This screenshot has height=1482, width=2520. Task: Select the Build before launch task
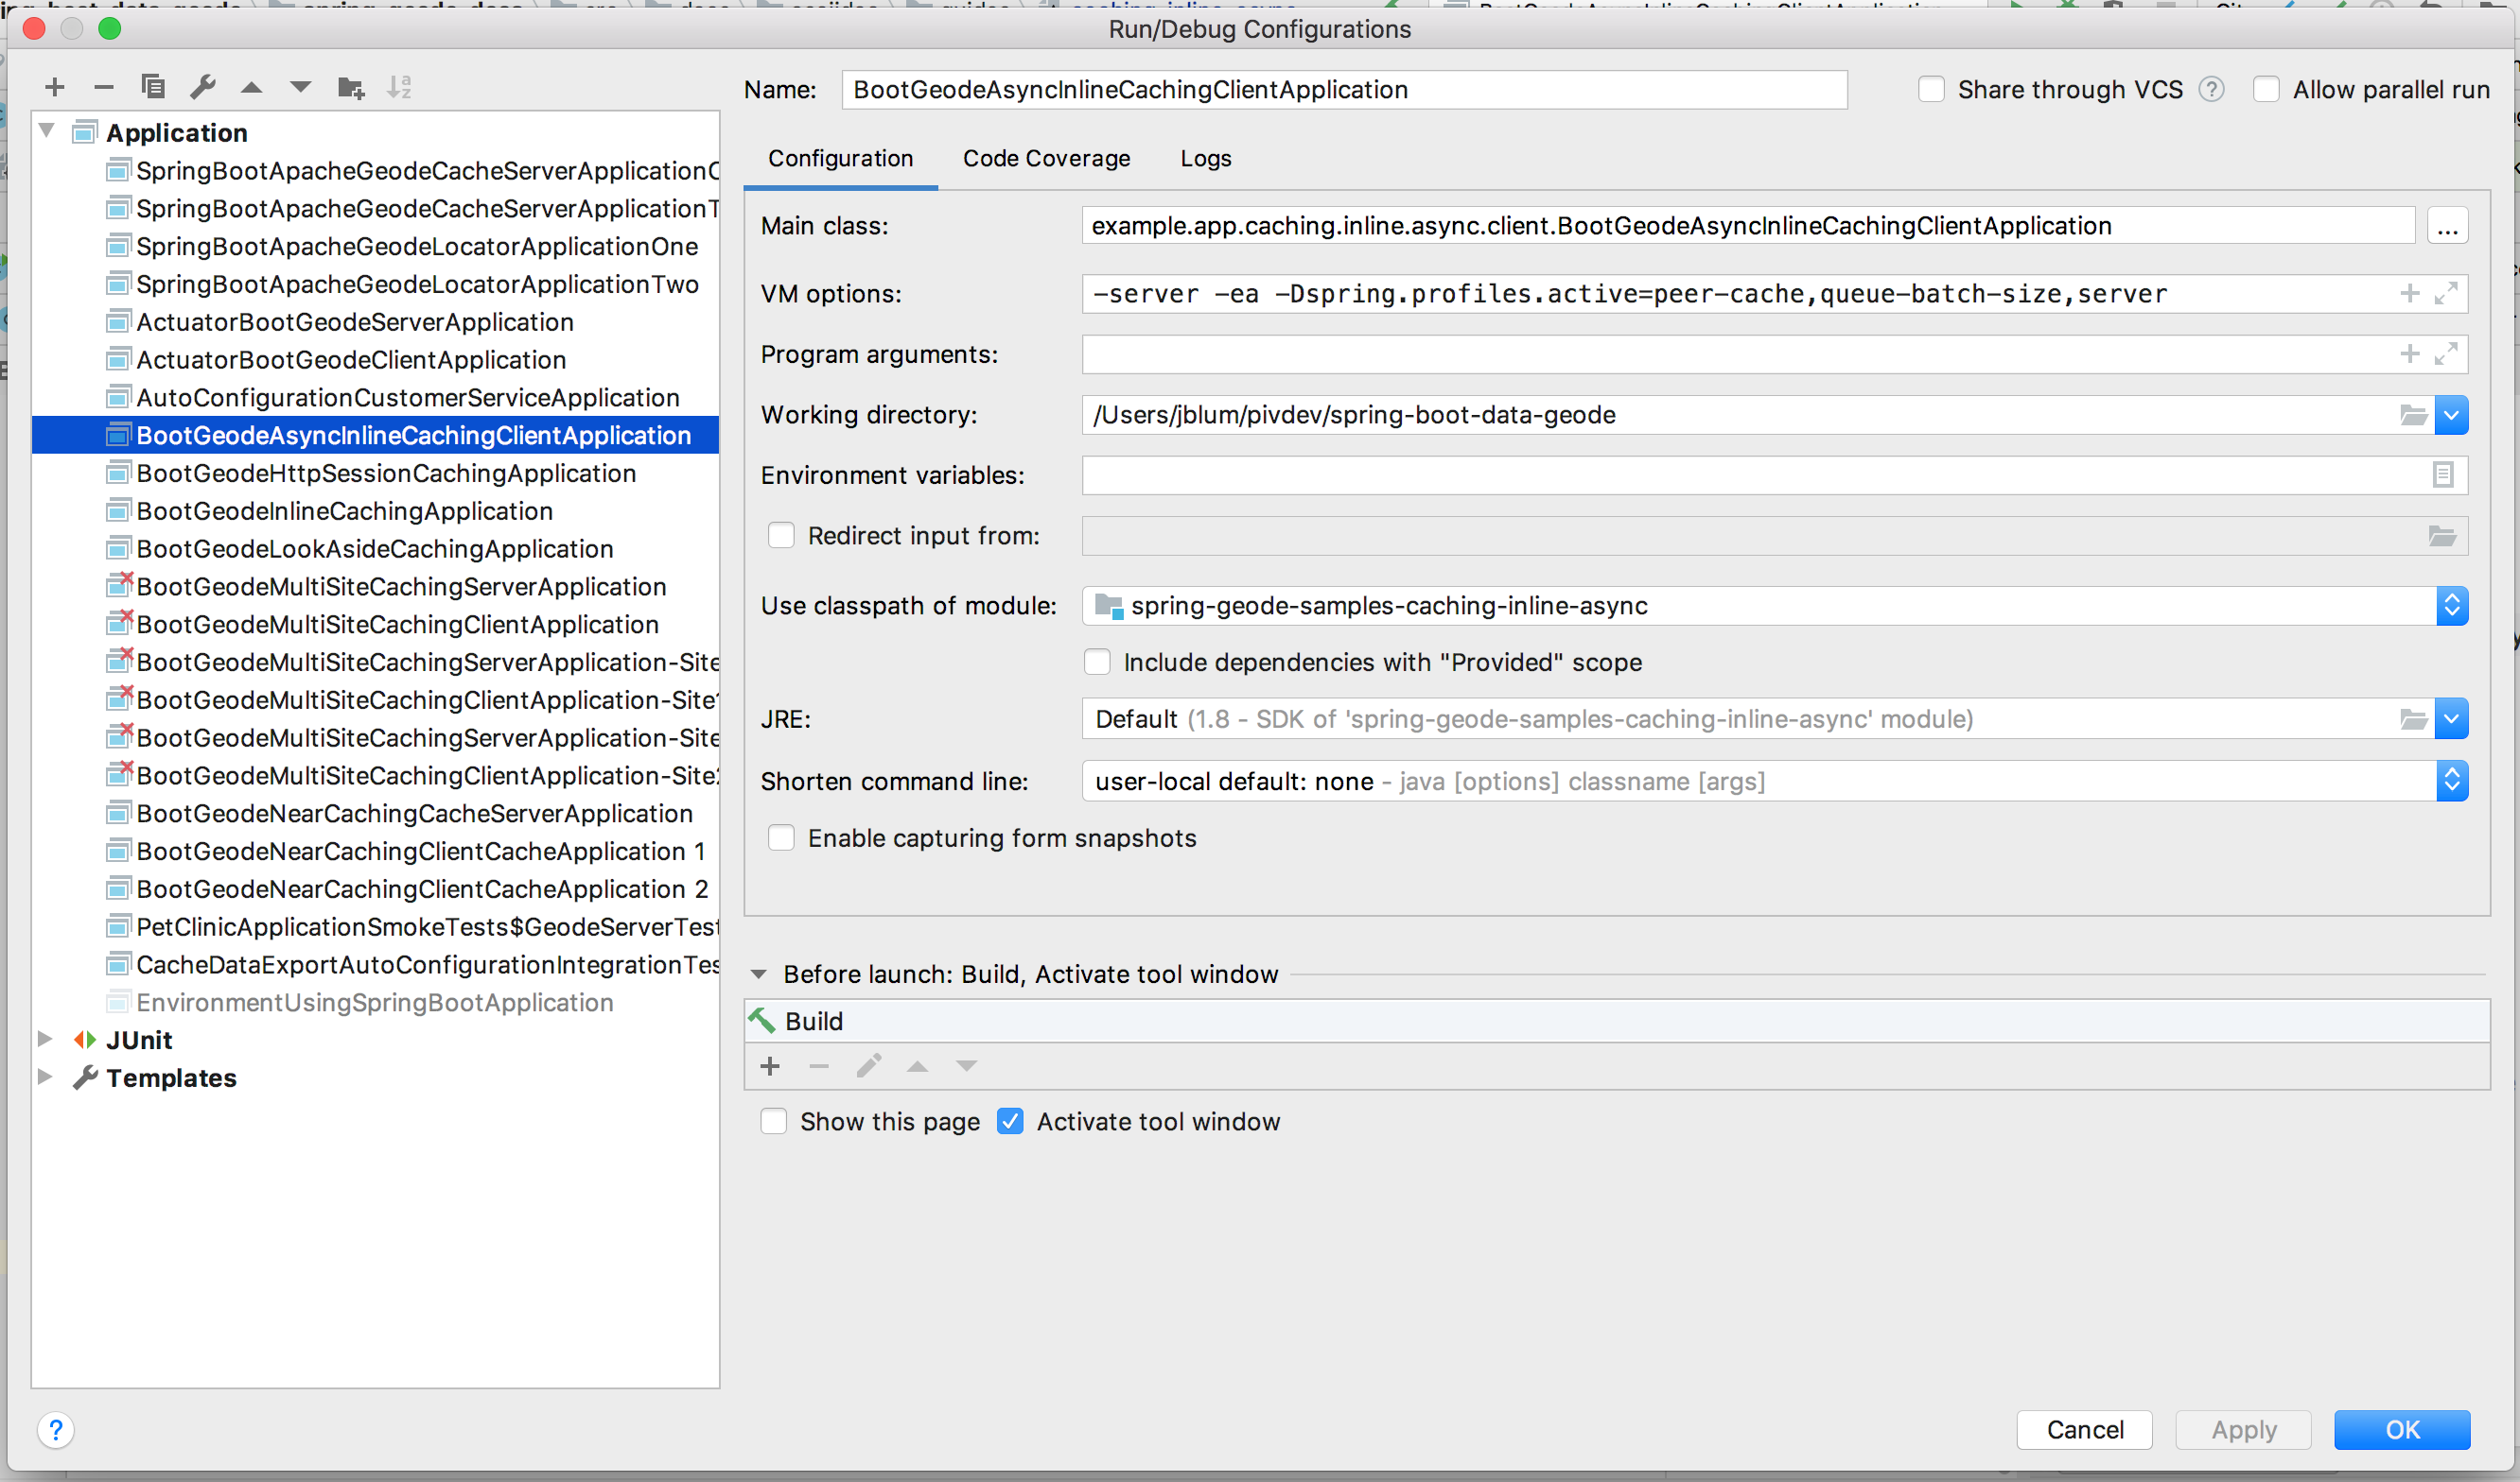click(x=1616, y=1023)
